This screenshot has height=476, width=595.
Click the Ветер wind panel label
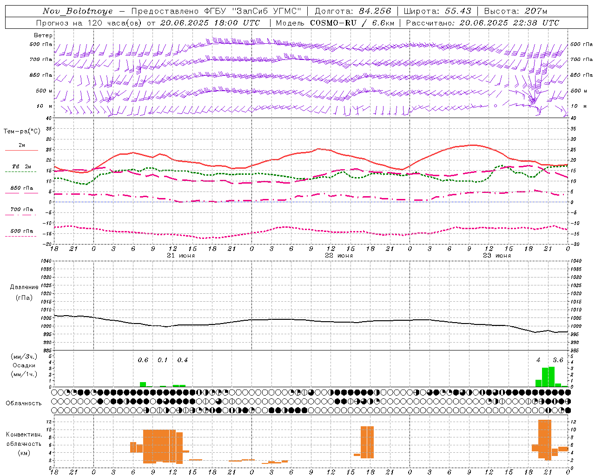[43, 35]
